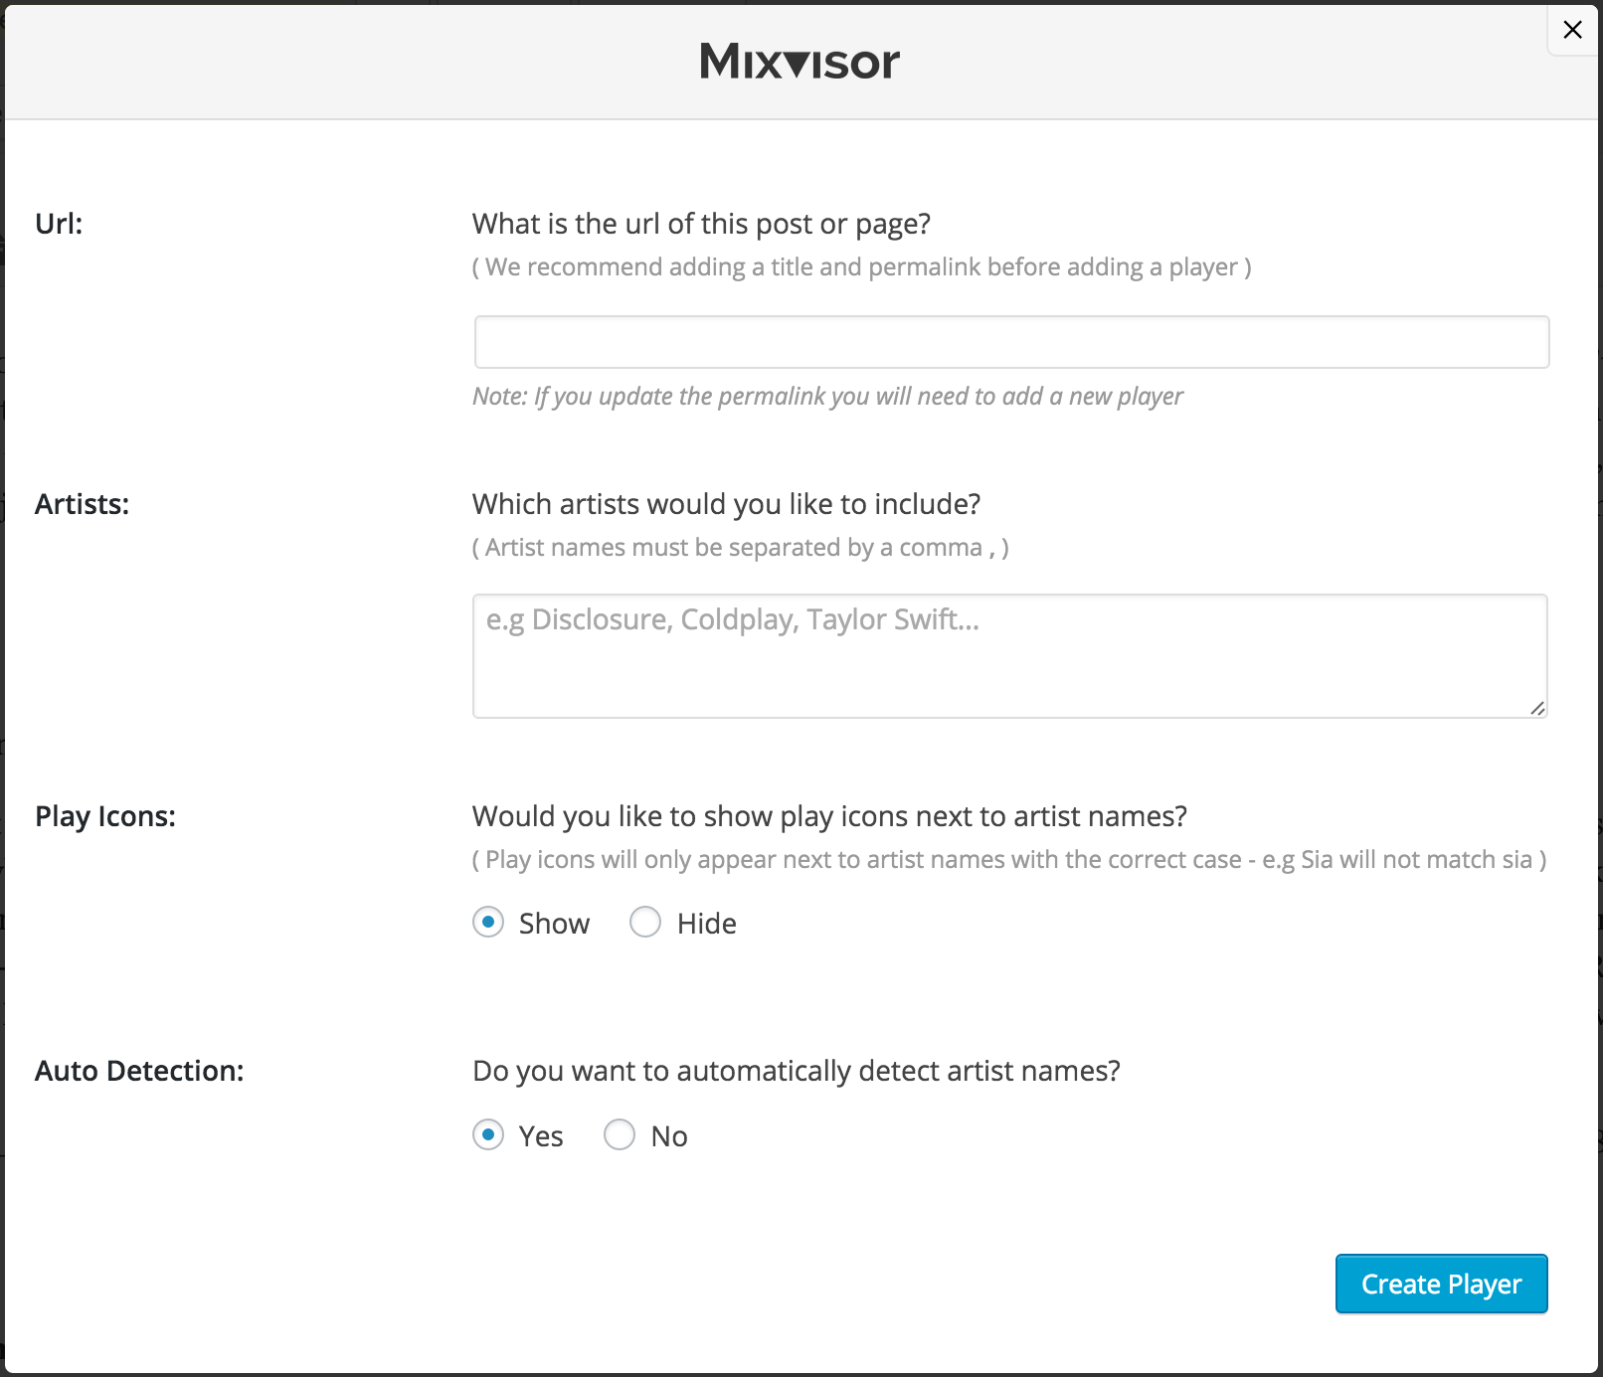Click the 'Auto Detection:' label
The height and width of the screenshot is (1377, 1603).
click(x=139, y=1071)
